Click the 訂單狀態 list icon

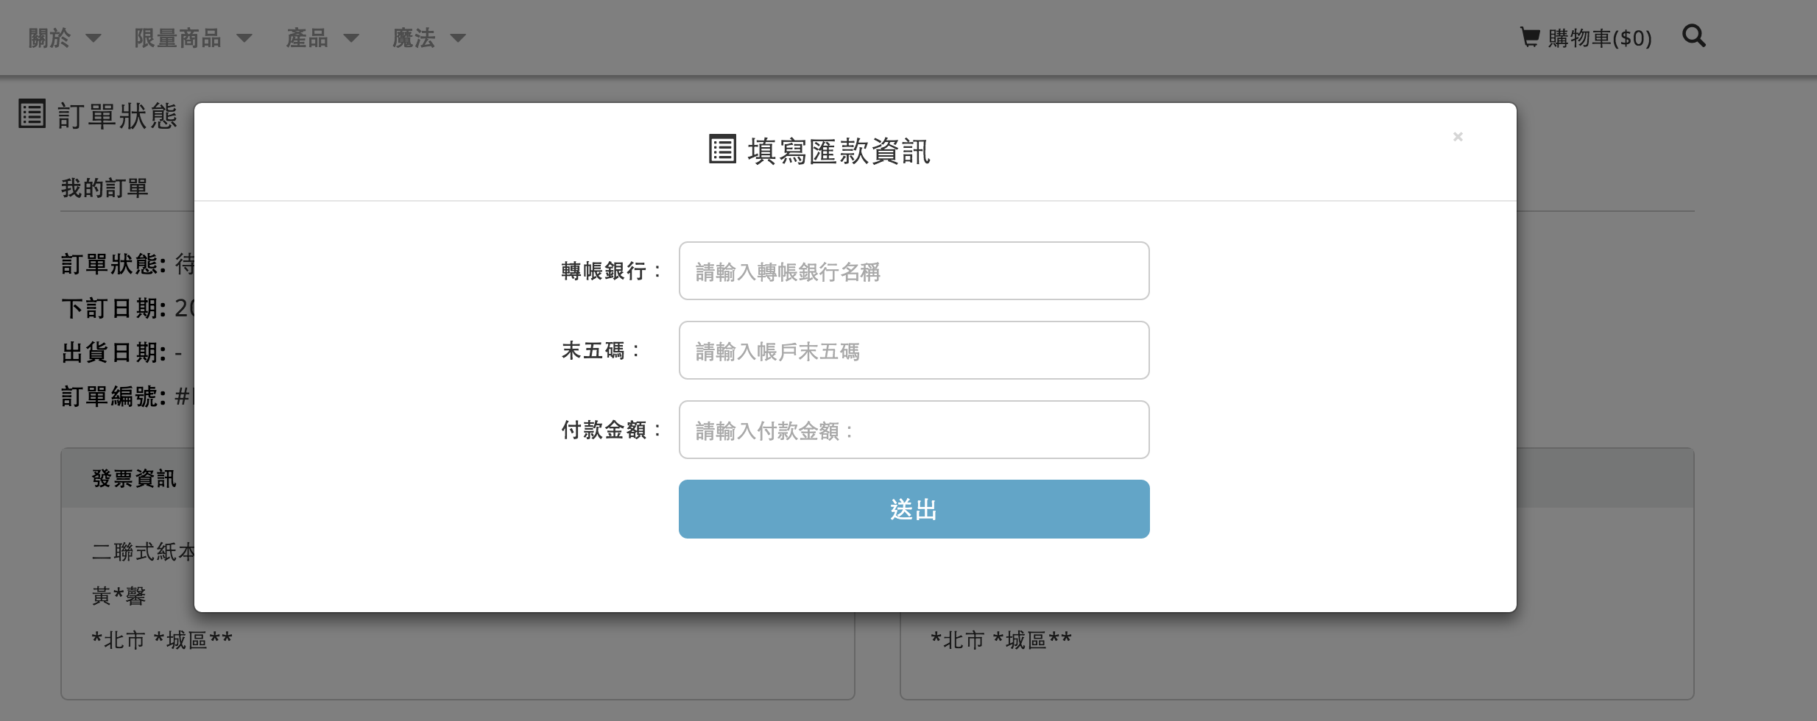[32, 114]
